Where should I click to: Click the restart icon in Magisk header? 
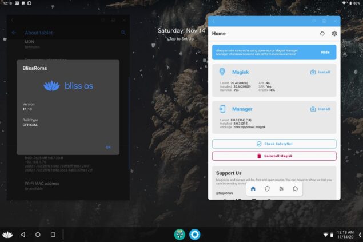coord(322,34)
